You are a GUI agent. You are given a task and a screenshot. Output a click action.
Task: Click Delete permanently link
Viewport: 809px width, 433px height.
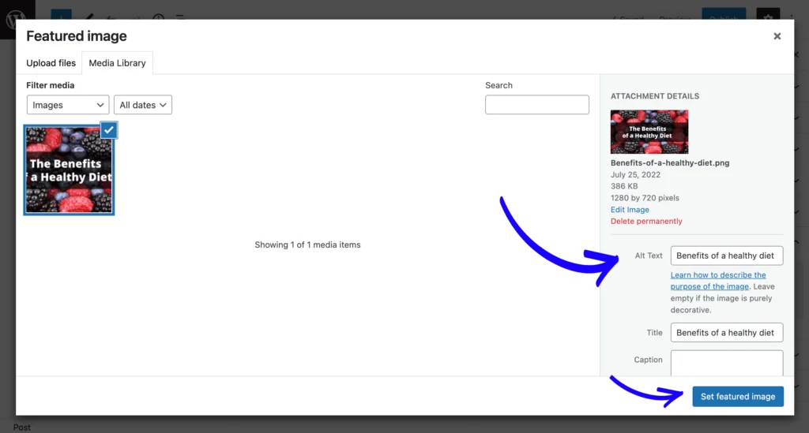coord(646,221)
